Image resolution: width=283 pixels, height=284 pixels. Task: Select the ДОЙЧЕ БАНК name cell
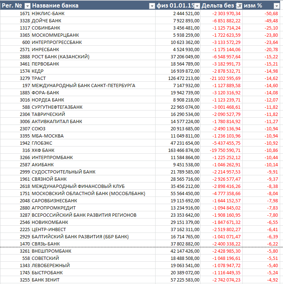pos(93,21)
